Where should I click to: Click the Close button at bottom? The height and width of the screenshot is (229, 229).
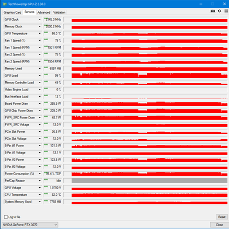coord(219,224)
